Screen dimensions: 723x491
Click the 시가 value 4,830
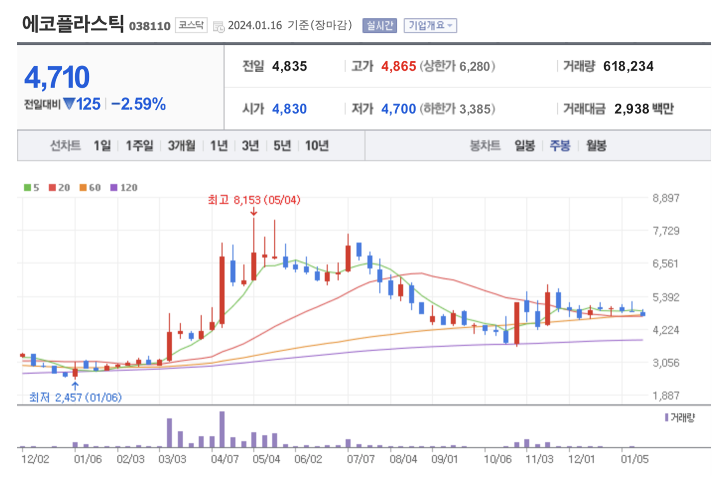pos(290,109)
